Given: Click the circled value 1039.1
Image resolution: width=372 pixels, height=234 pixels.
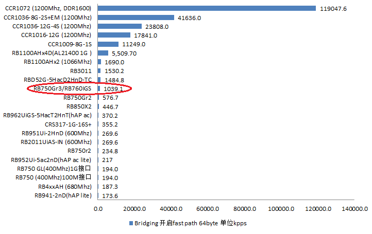Looking at the screenshot, I should tap(113, 89).
